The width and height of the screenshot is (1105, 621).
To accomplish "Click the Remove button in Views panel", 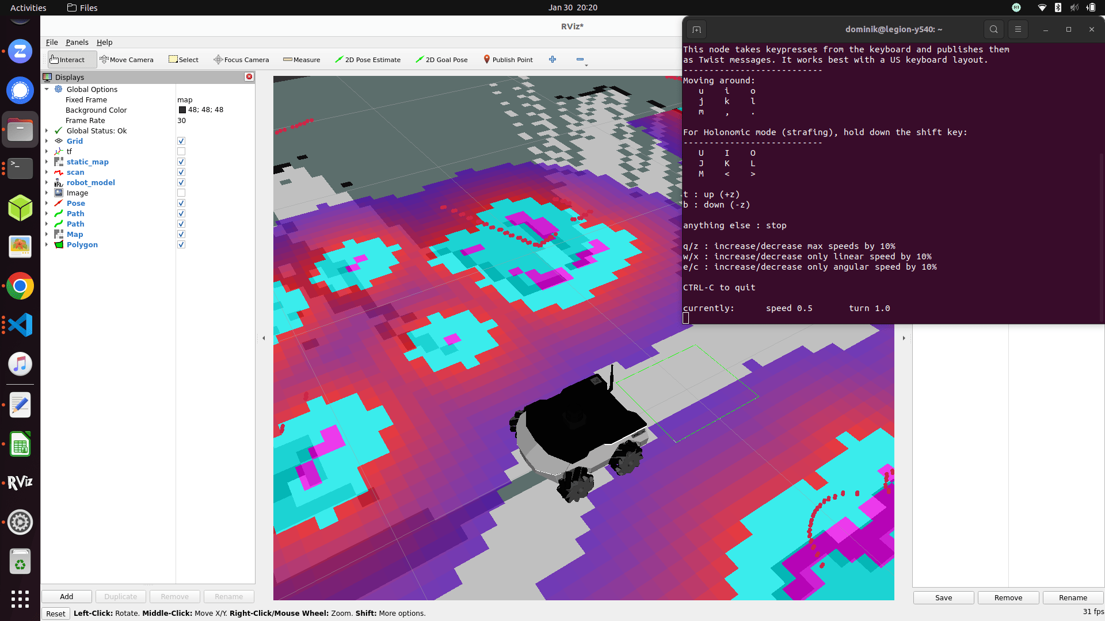I will 1008,598.
